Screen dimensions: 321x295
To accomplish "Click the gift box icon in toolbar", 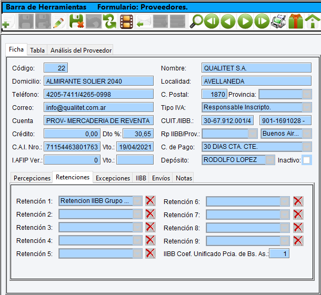I will click(x=296, y=21).
